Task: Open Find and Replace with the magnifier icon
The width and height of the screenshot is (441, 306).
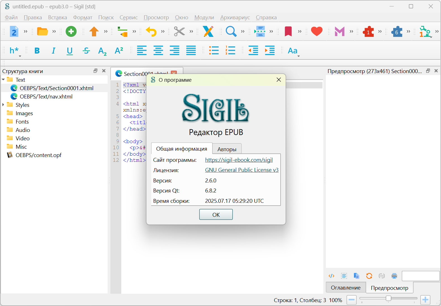Action: coord(231,31)
